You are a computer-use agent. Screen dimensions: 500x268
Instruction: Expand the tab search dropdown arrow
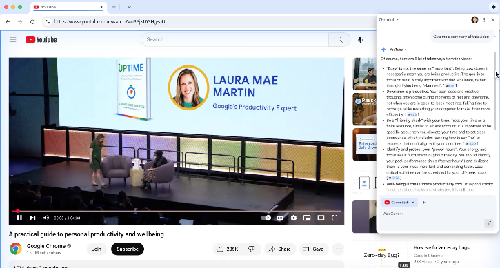(129, 7)
